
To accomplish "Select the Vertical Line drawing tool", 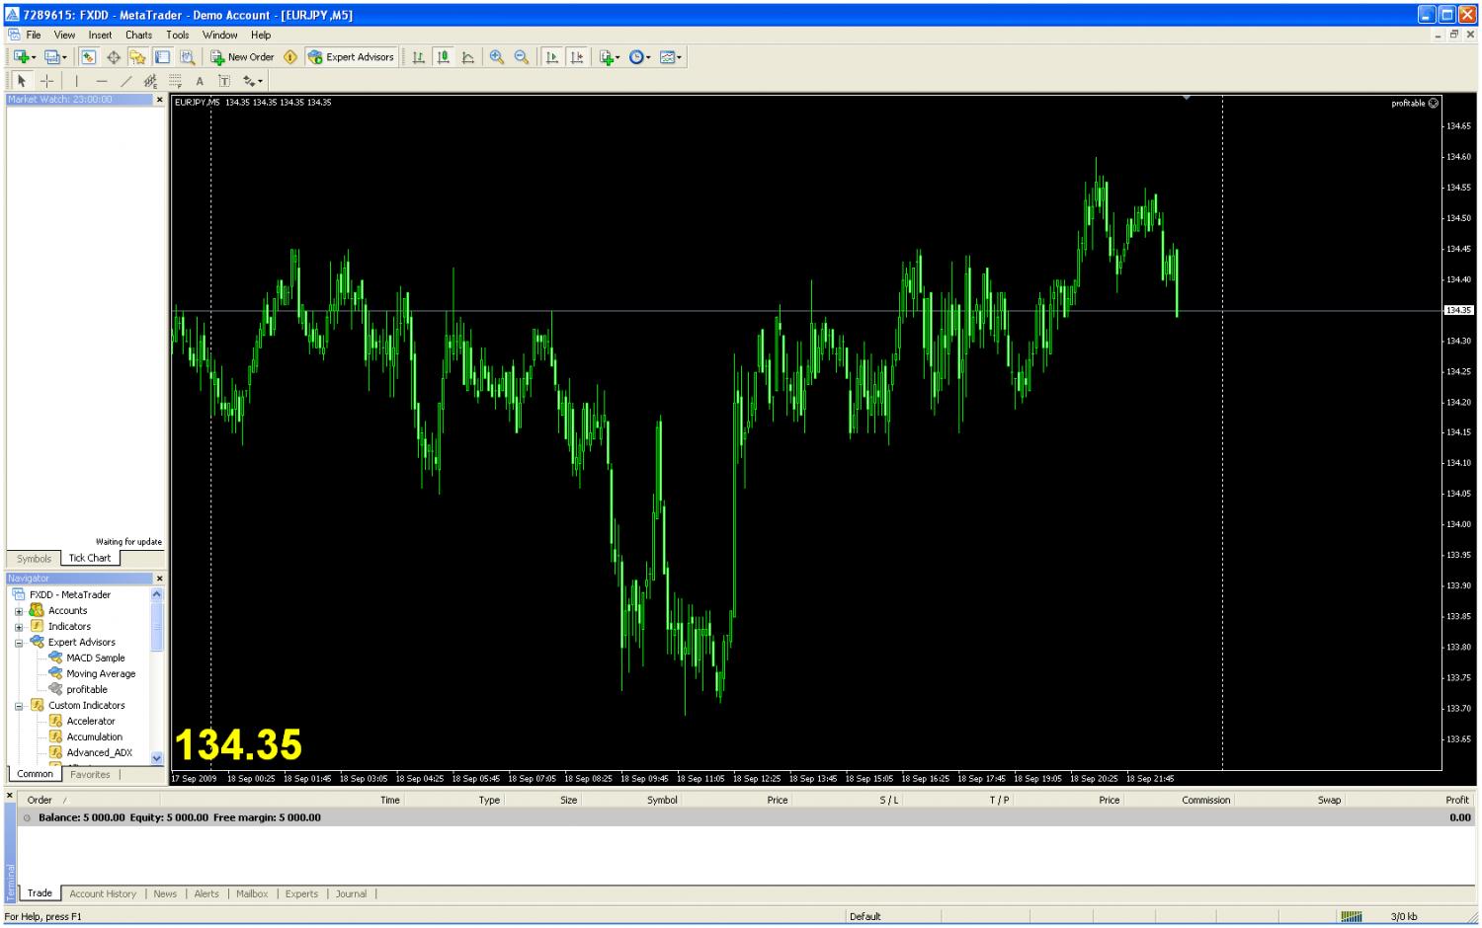I will tap(76, 81).
